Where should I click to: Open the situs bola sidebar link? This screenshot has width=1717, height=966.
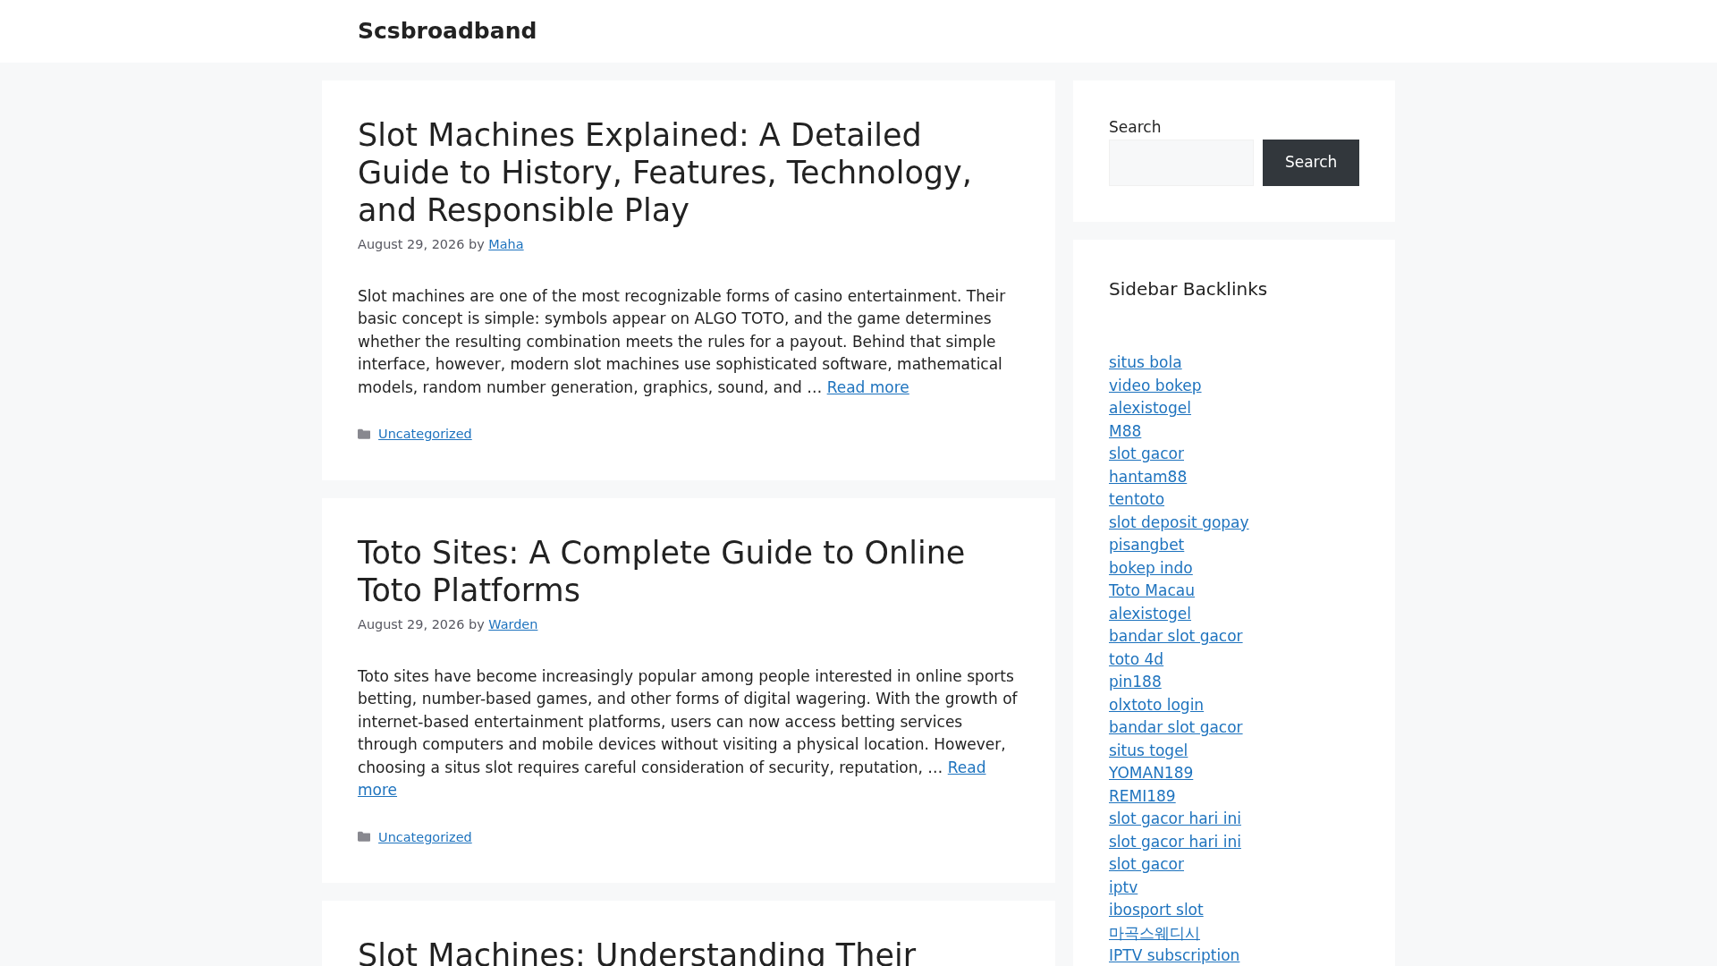coord(1145,362)
